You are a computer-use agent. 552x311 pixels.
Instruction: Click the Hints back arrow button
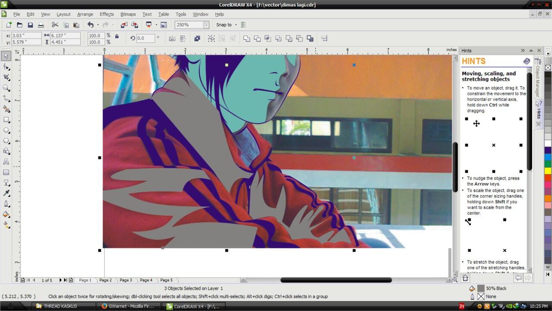coord(518,278)
